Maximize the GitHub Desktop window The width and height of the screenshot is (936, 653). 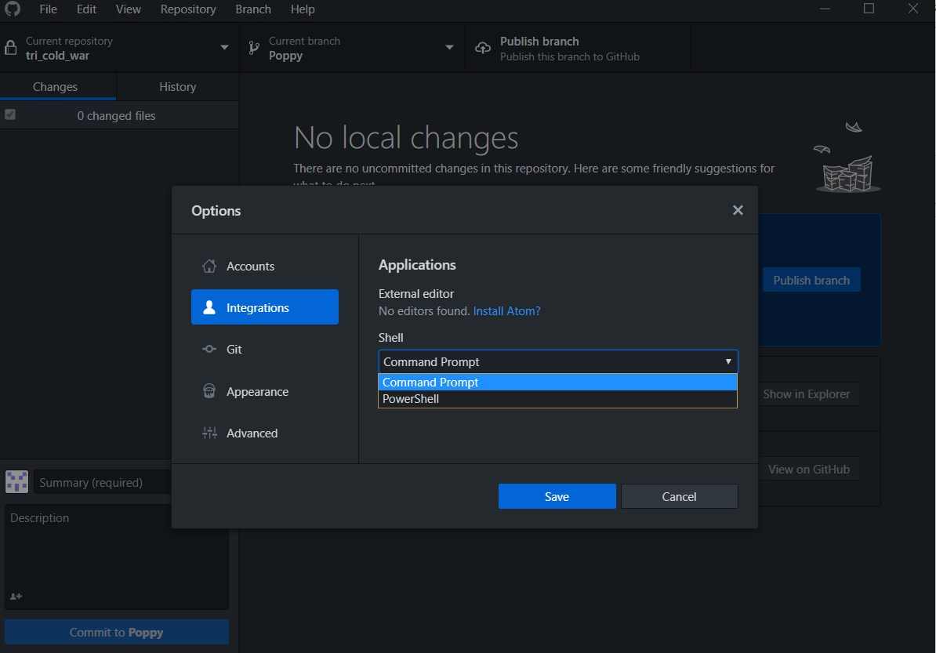869,9
